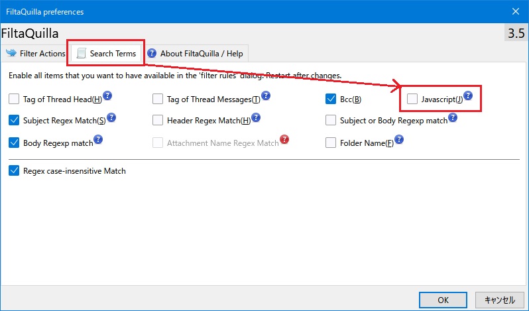
Task: Click help icon next to Subject or Body Regexp
Action: [453, 117]
